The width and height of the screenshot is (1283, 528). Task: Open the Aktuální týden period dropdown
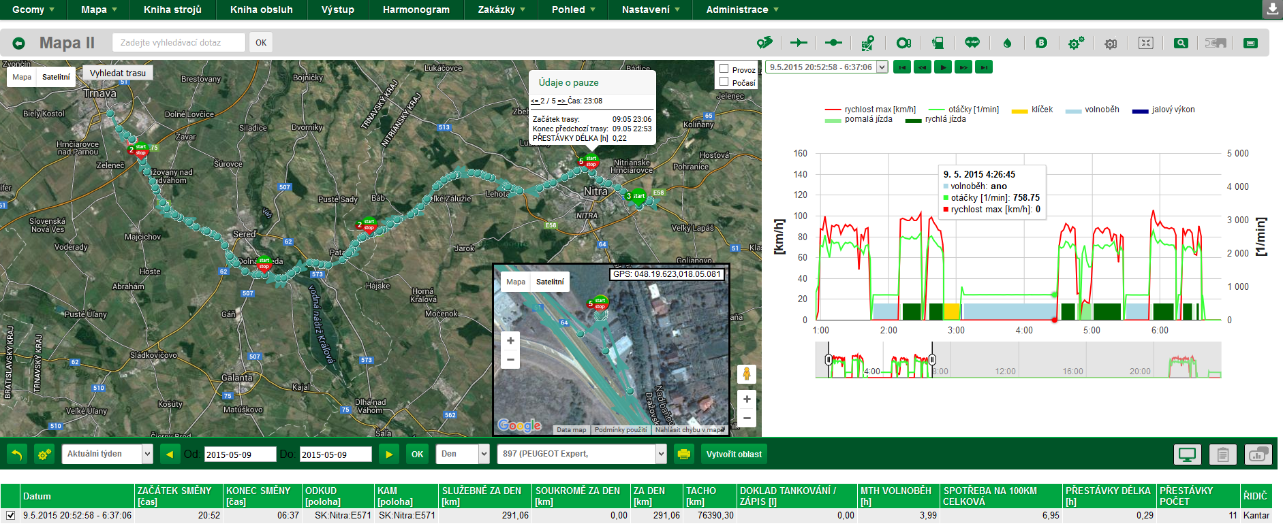(107, 454)
